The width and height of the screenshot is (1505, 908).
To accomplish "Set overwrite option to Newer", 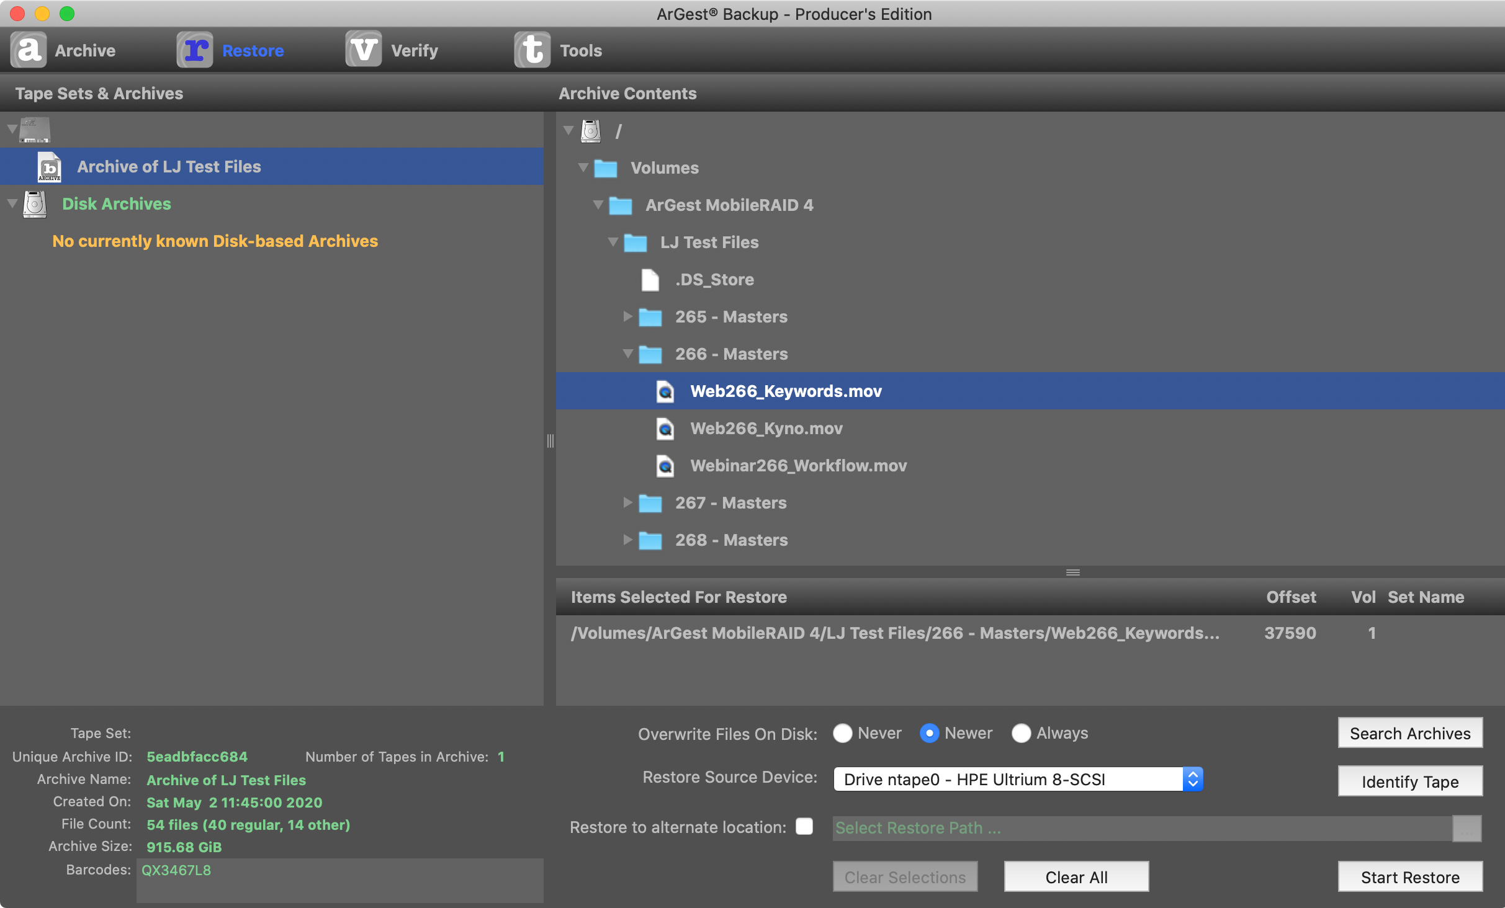I will click(x=930, y=733).
